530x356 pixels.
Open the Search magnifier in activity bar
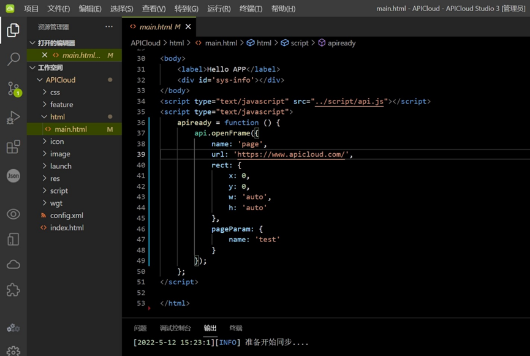tap(13, 59)
